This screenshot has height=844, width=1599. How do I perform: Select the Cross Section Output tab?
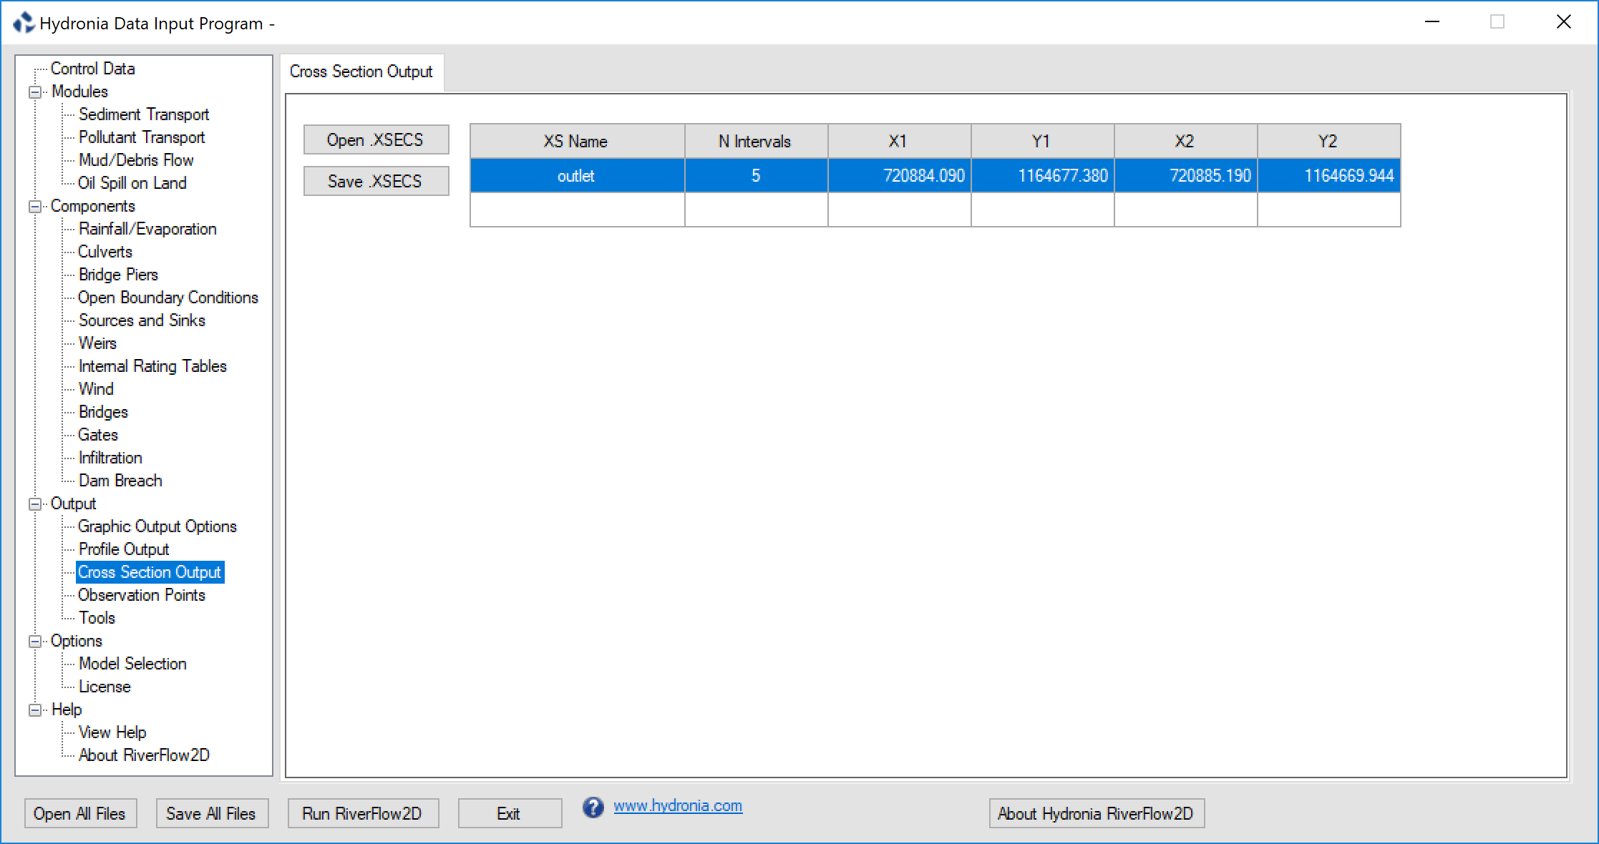tap(361, 72)
